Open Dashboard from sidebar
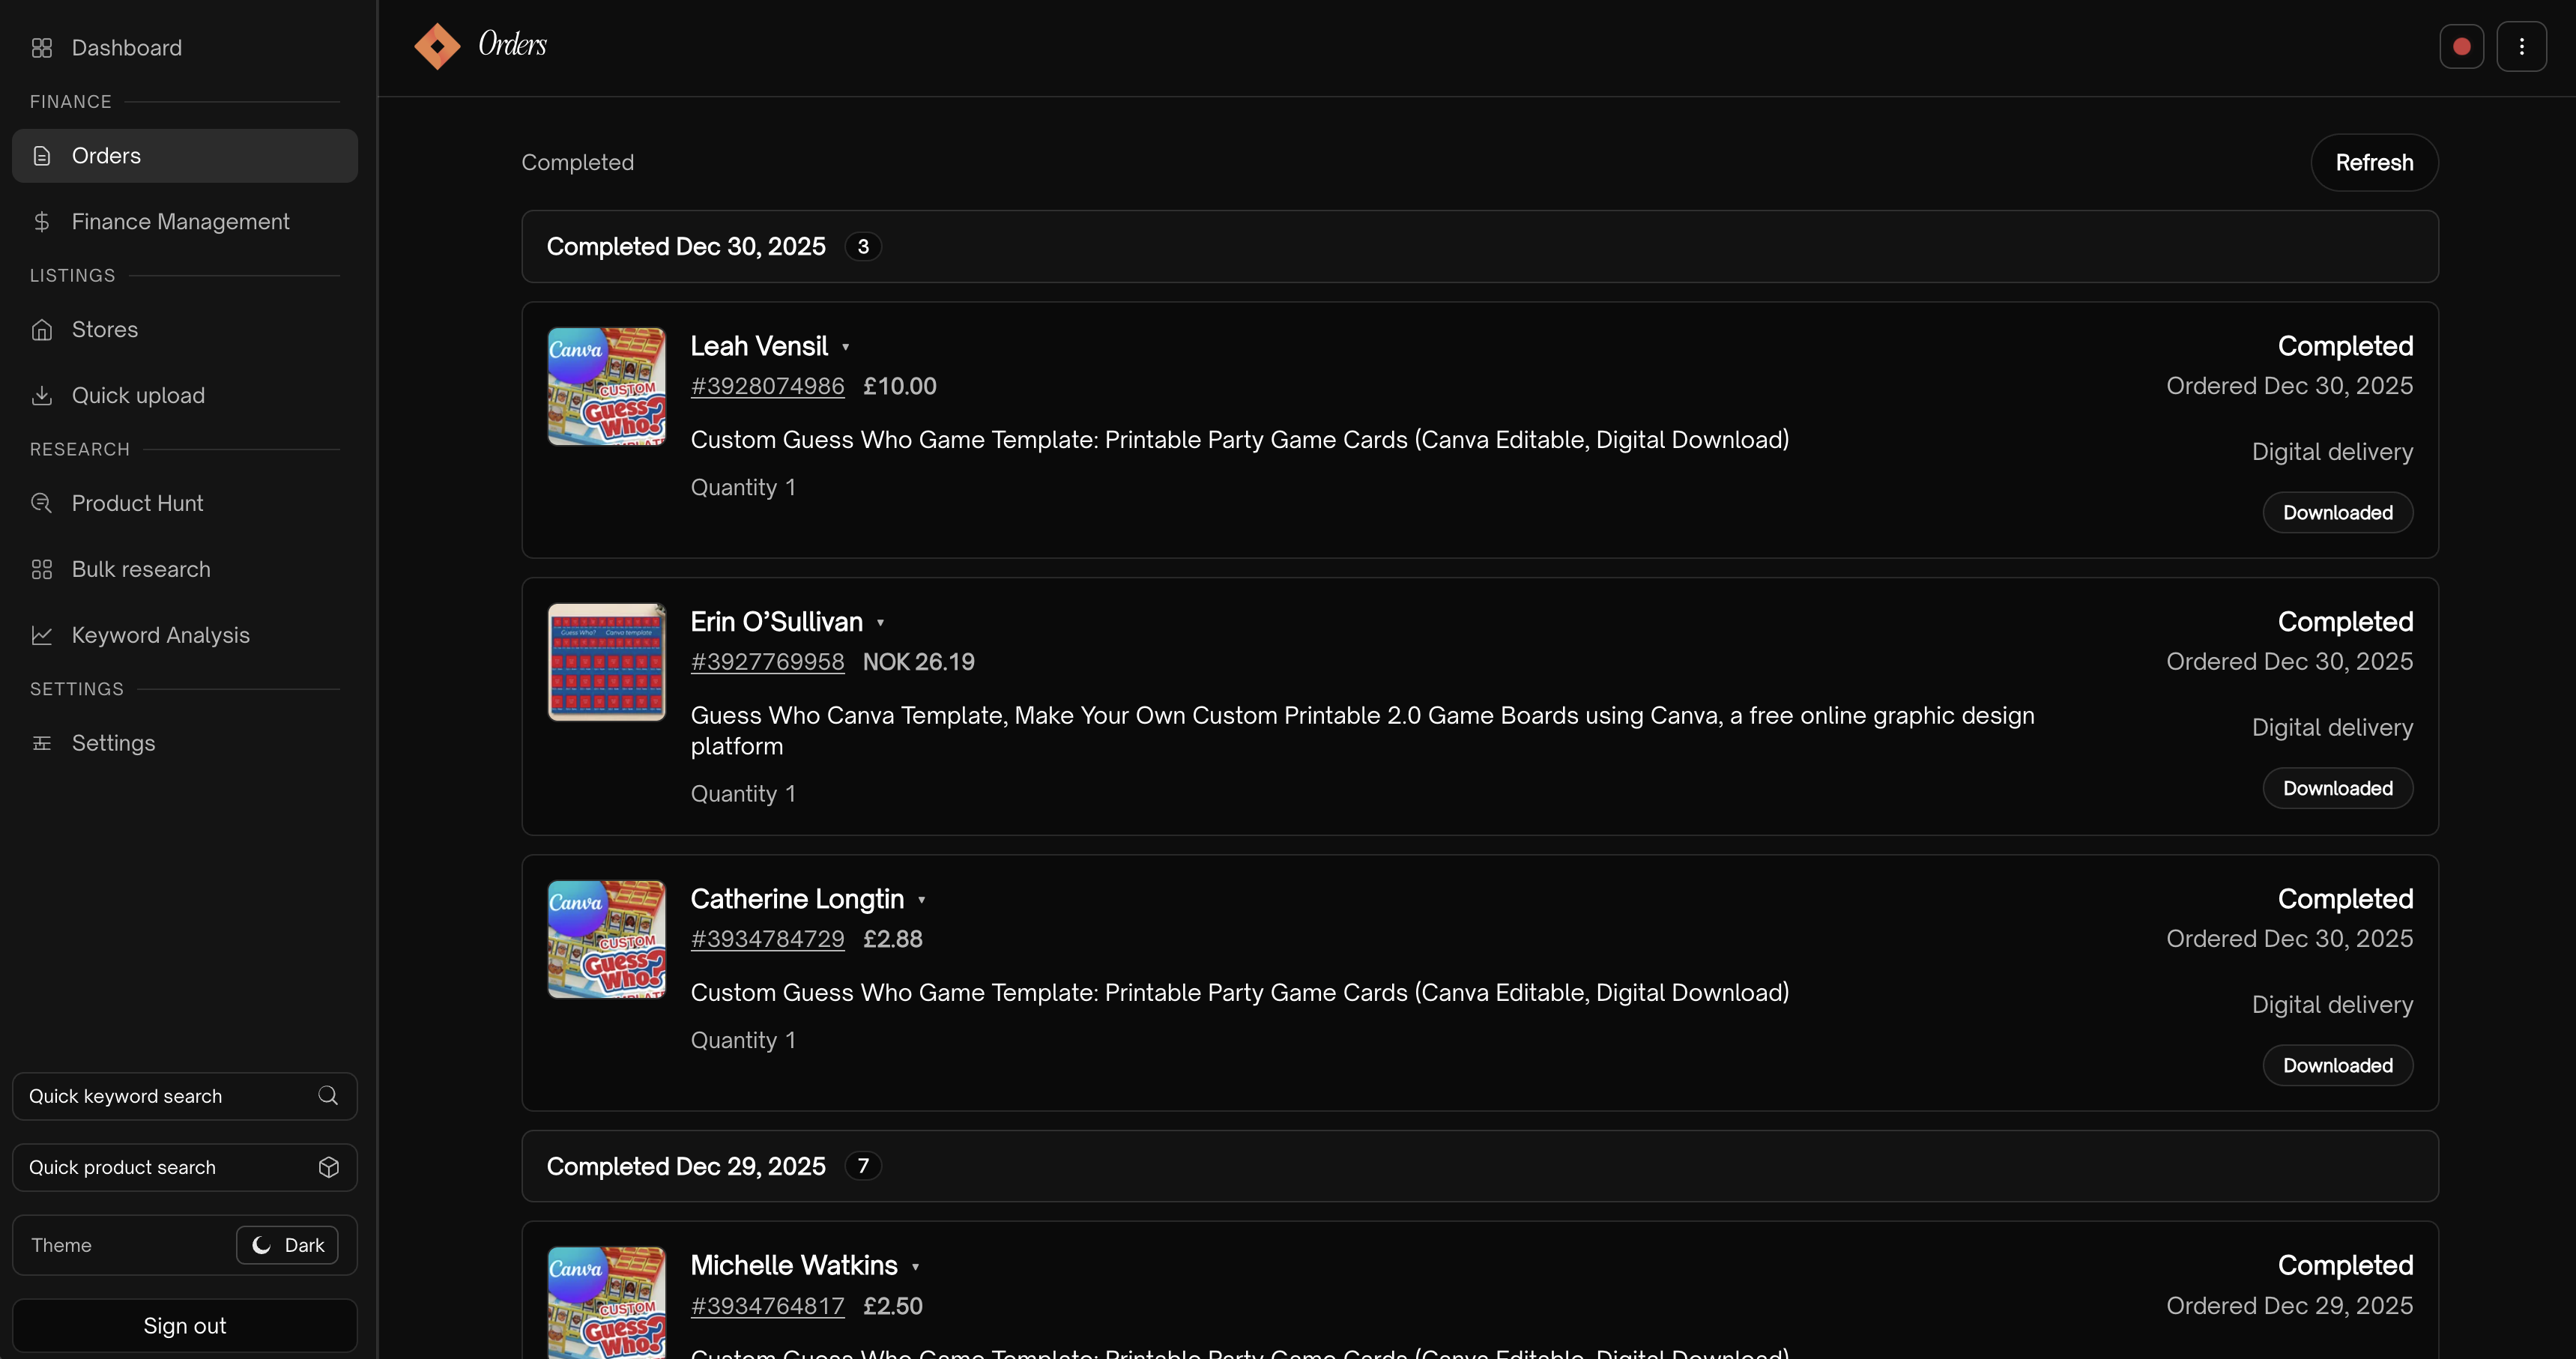The width and height of the screenshot is (2576, 1359). coord(126,47)
